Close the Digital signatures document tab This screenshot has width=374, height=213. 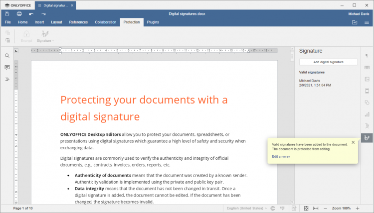click(72, 5)
